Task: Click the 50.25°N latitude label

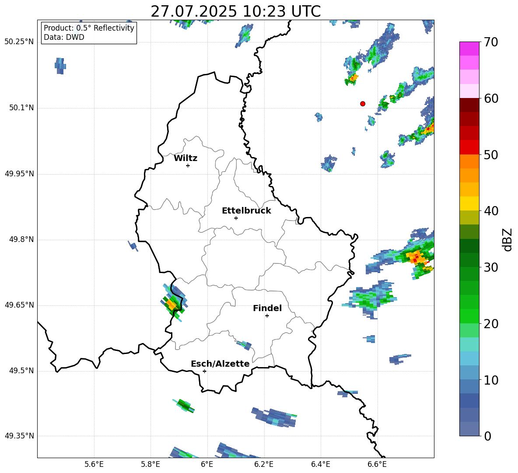Action: coord(19,42)
